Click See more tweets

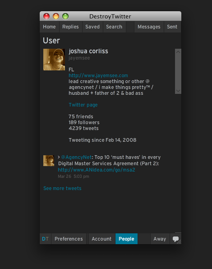tap(62, 188)
